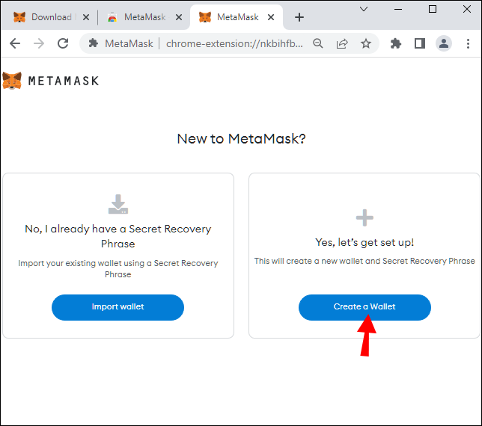Bookmark this tab with the star icon

pos(366,43)
